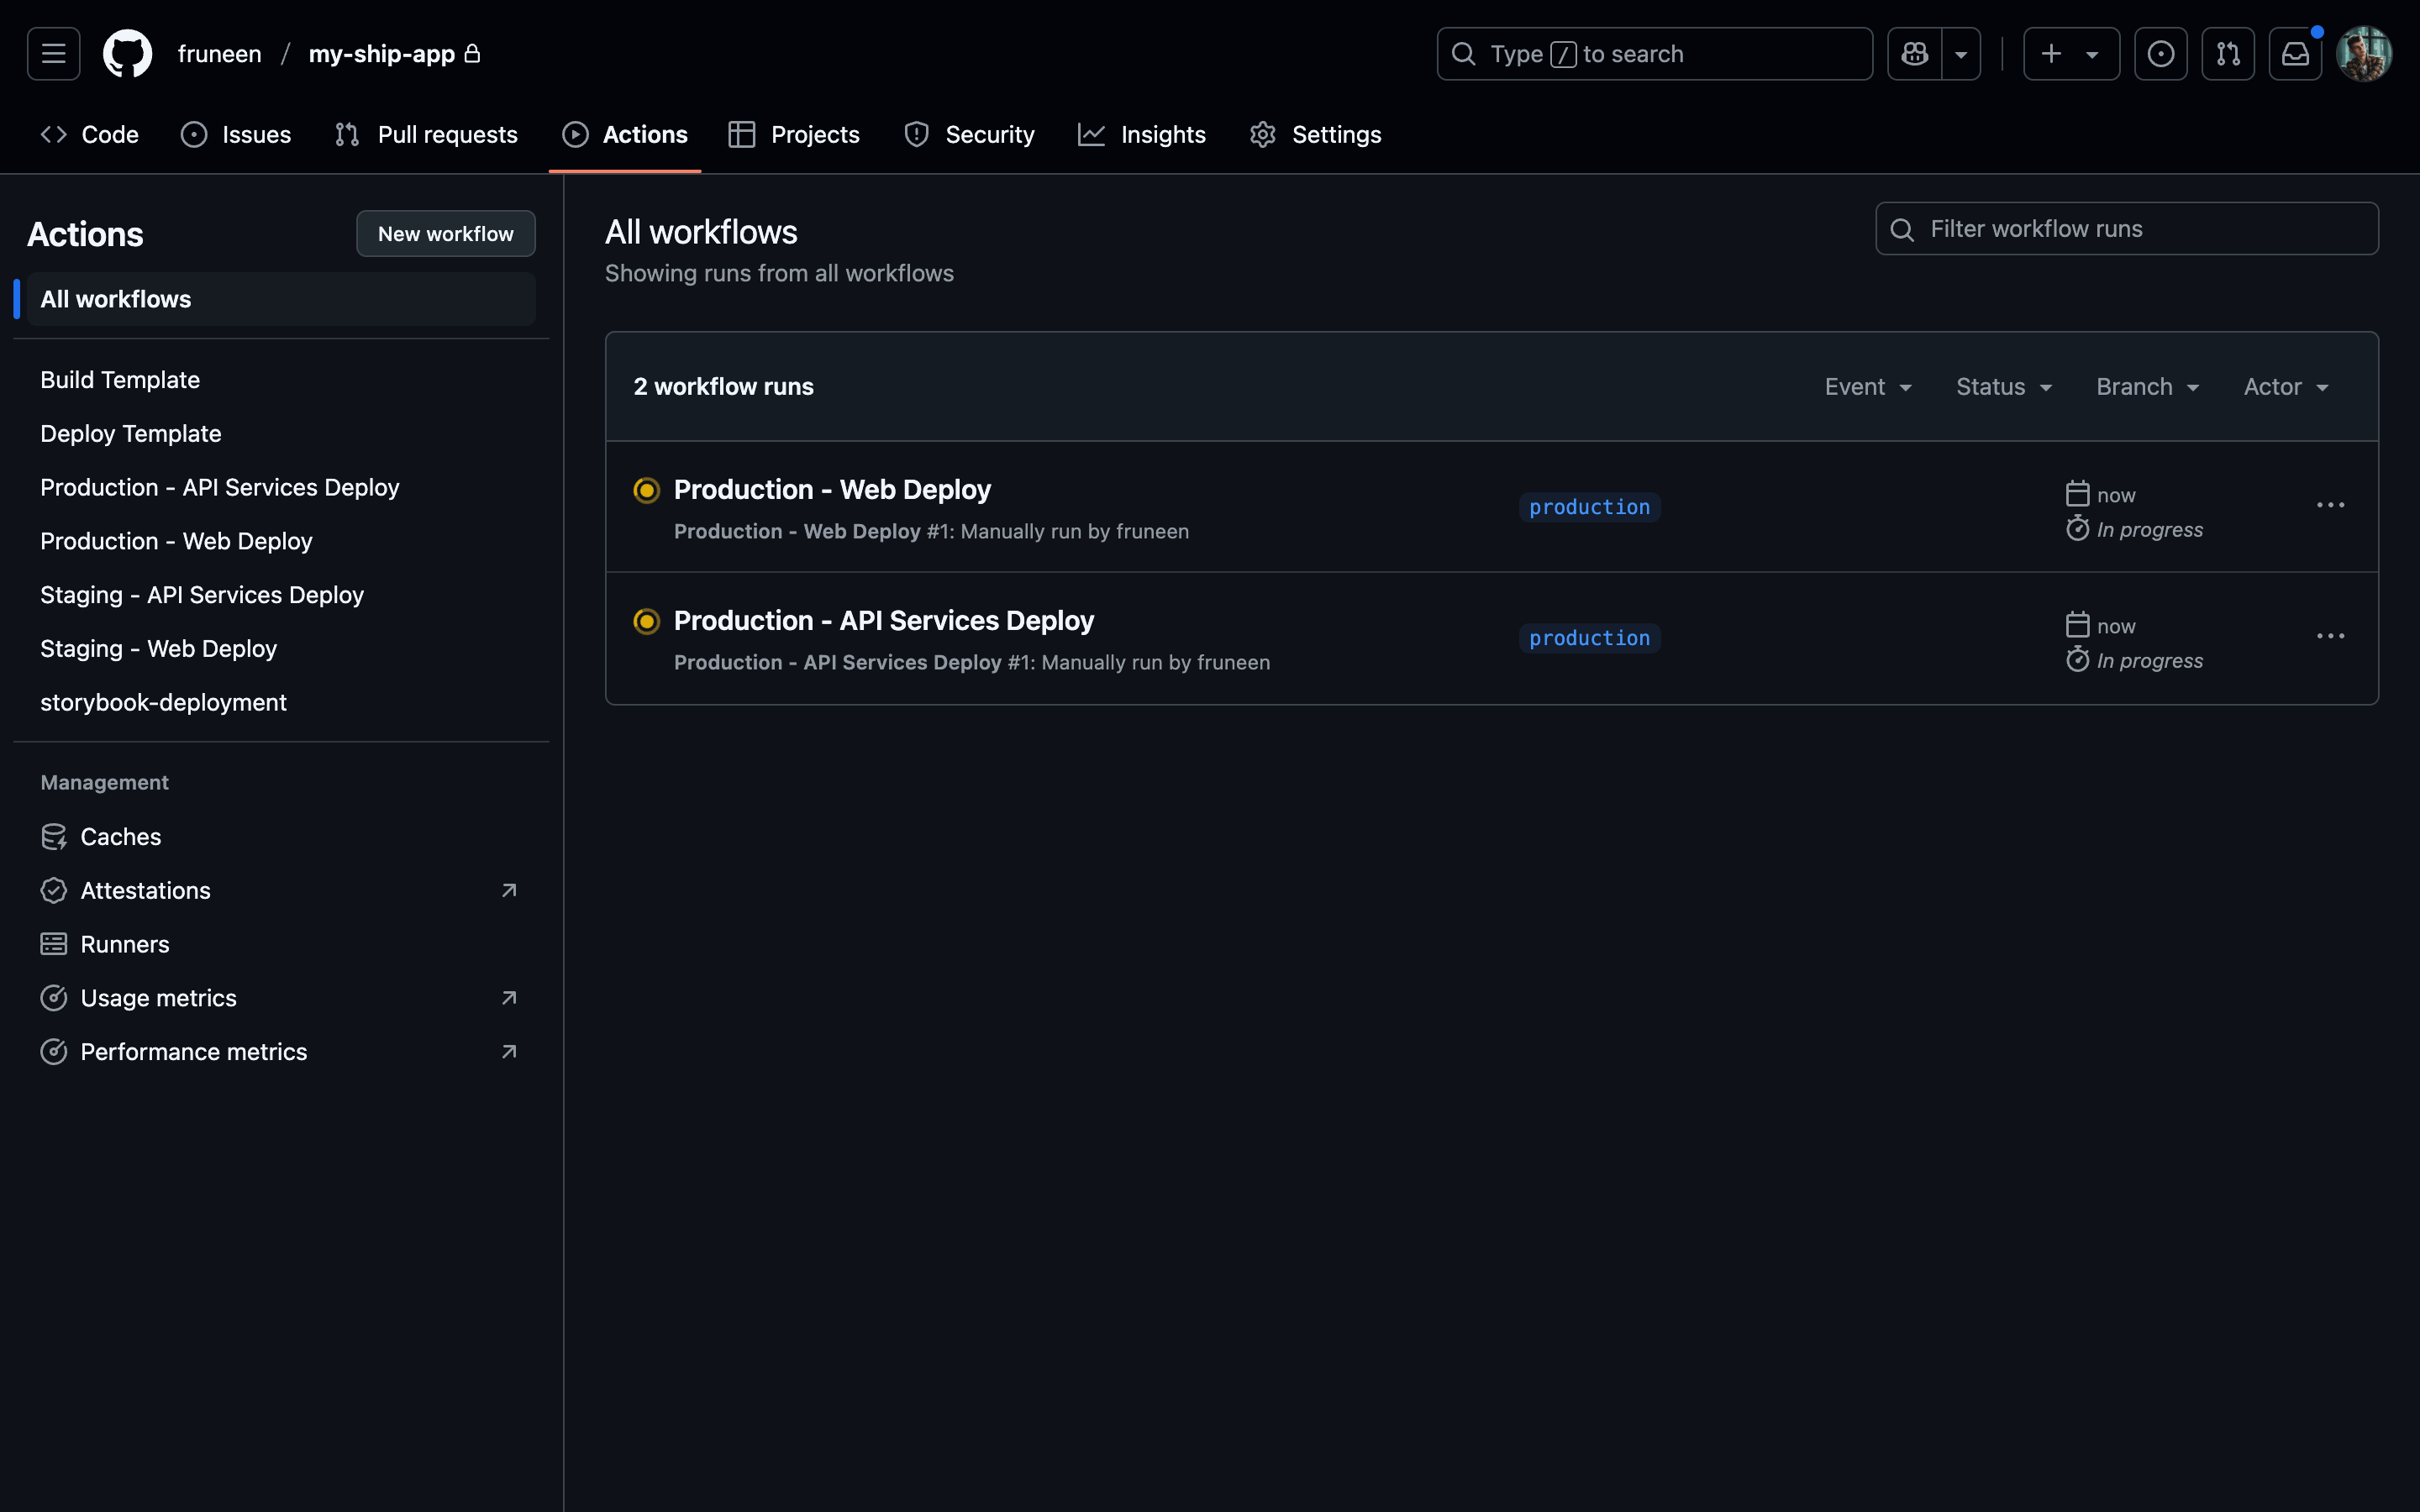Switch to the Settings tab
Screen dimensions: 2420x1512
(1315, 135)
